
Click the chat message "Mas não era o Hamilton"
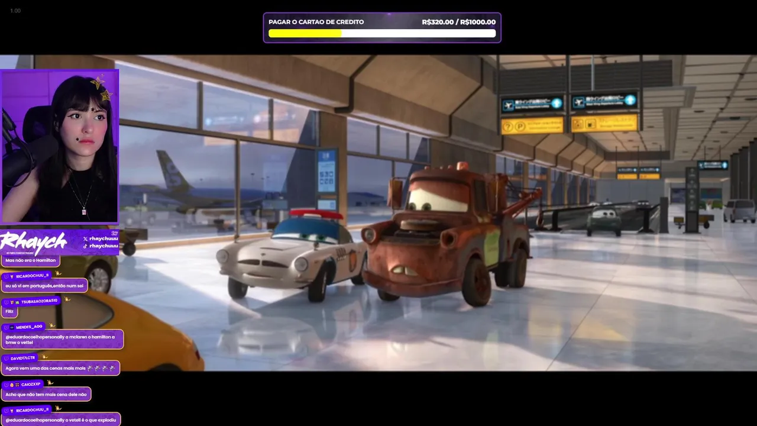[31, 260]
